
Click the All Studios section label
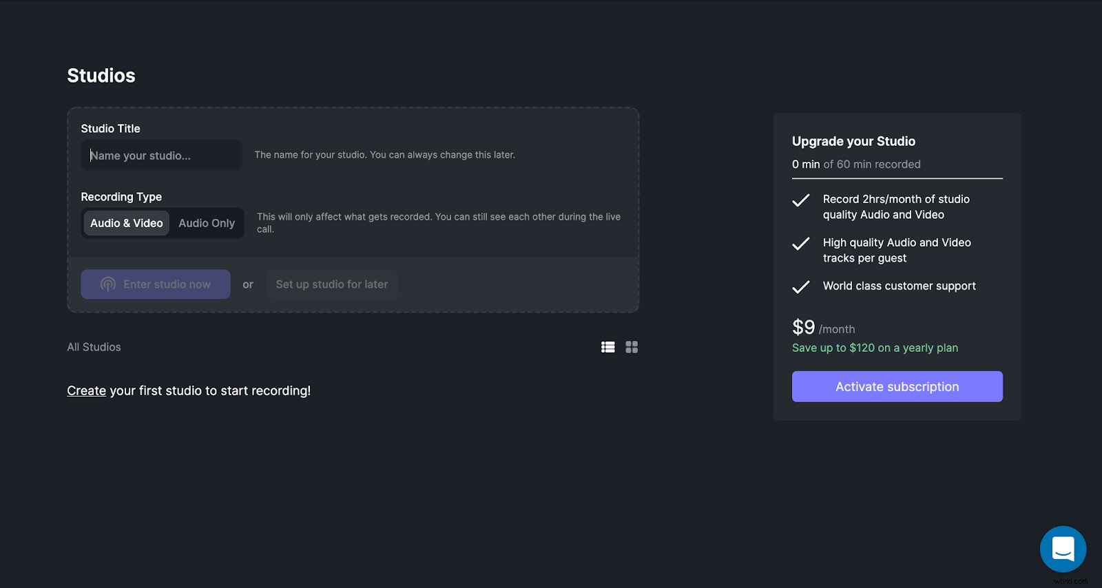click(94, 347)
